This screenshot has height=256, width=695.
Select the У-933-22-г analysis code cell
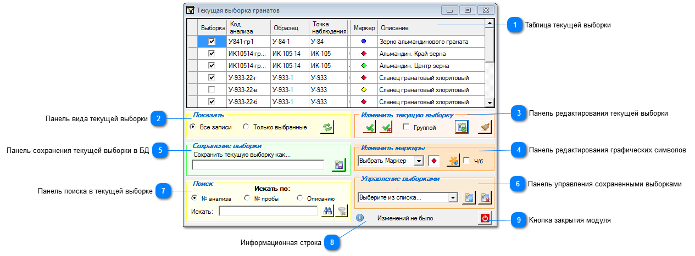pyautogui.click(x=249, y=78)
